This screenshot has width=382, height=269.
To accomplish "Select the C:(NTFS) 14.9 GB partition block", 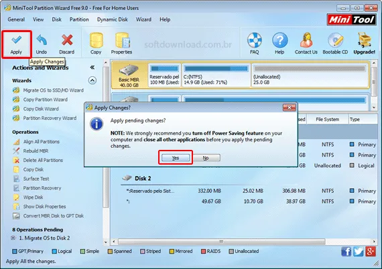I will point(216,75).
